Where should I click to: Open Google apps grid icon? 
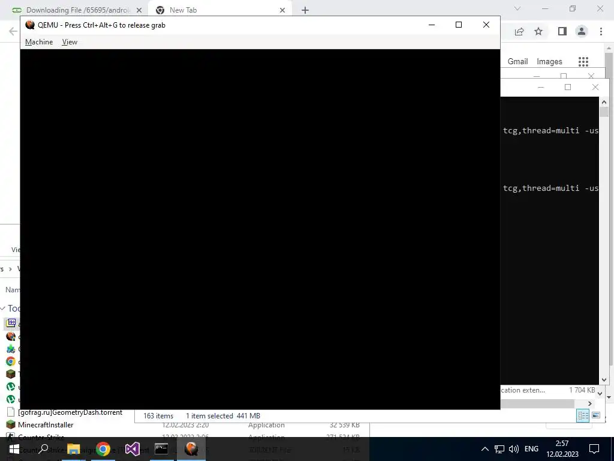pyautogui.click(x=583, y=62)
